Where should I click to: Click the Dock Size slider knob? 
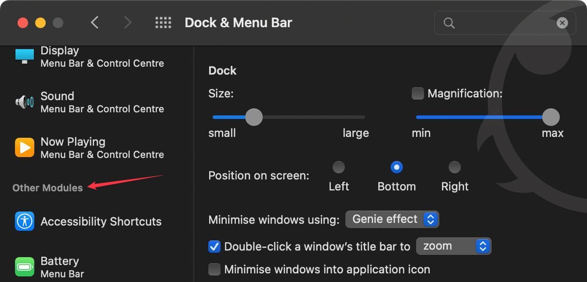[254, 117]
